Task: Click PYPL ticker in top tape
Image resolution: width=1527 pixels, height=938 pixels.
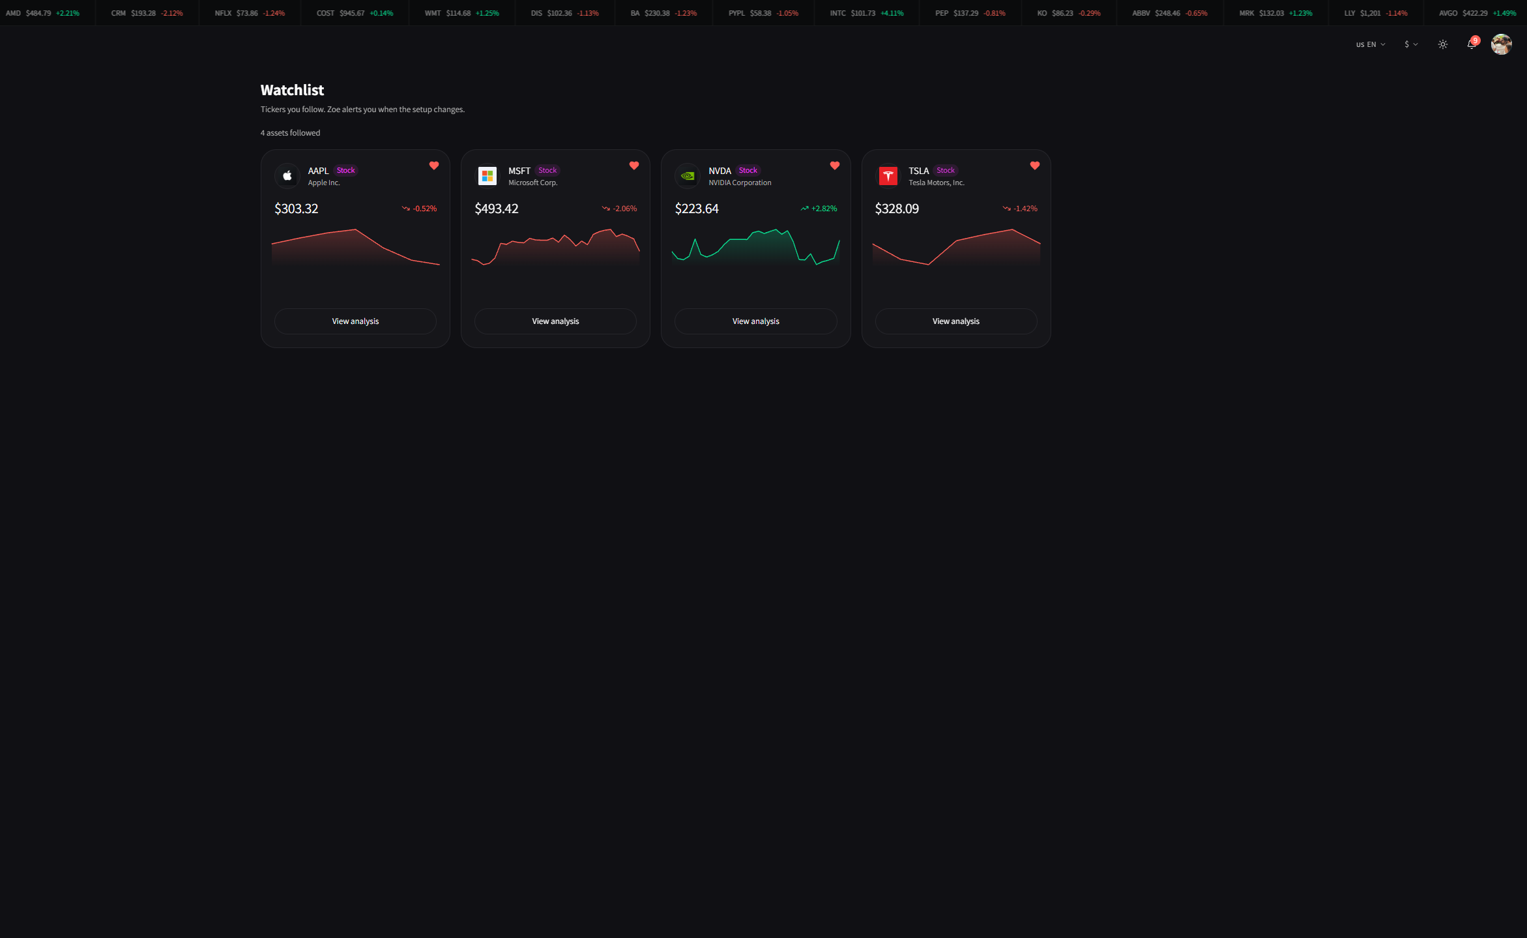Action: pos(763,13)
